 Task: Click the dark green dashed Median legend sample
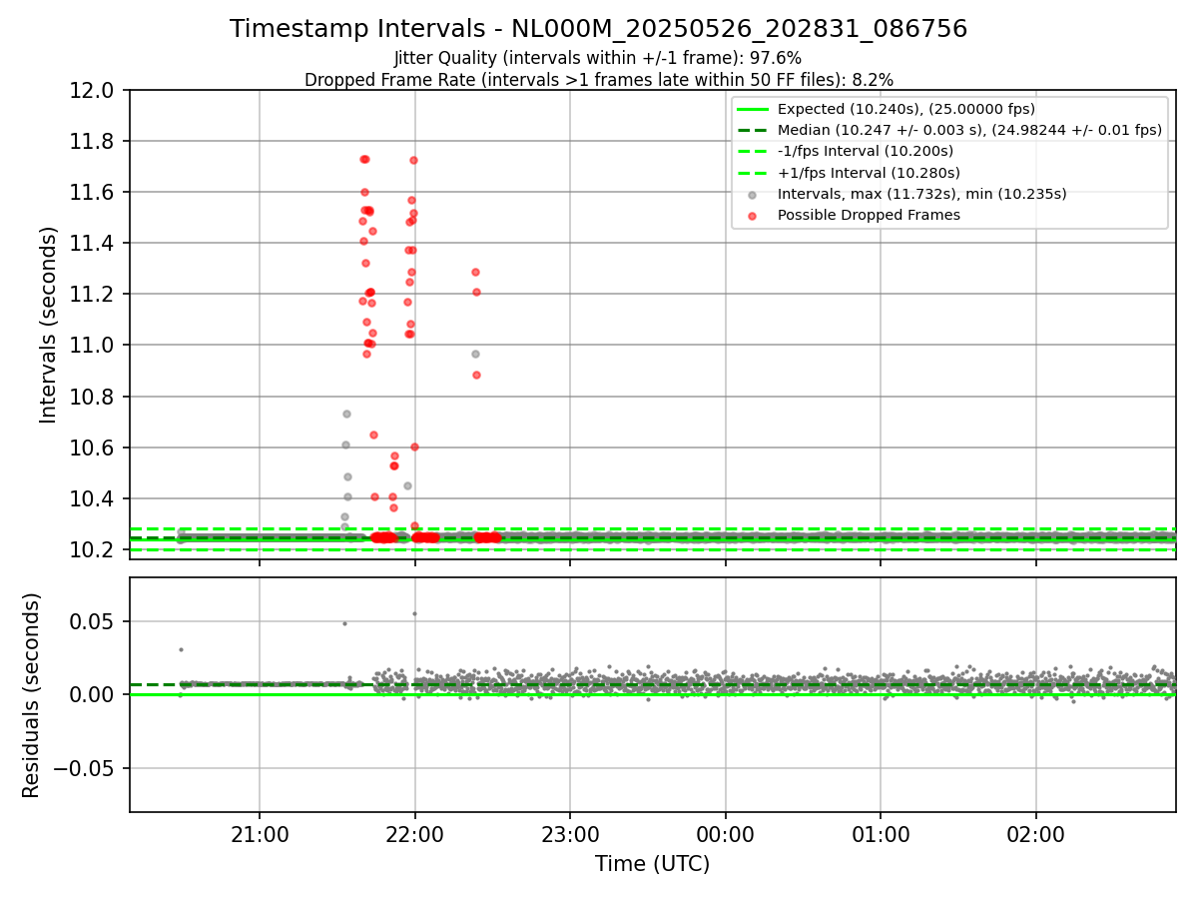tap(753, 130)
